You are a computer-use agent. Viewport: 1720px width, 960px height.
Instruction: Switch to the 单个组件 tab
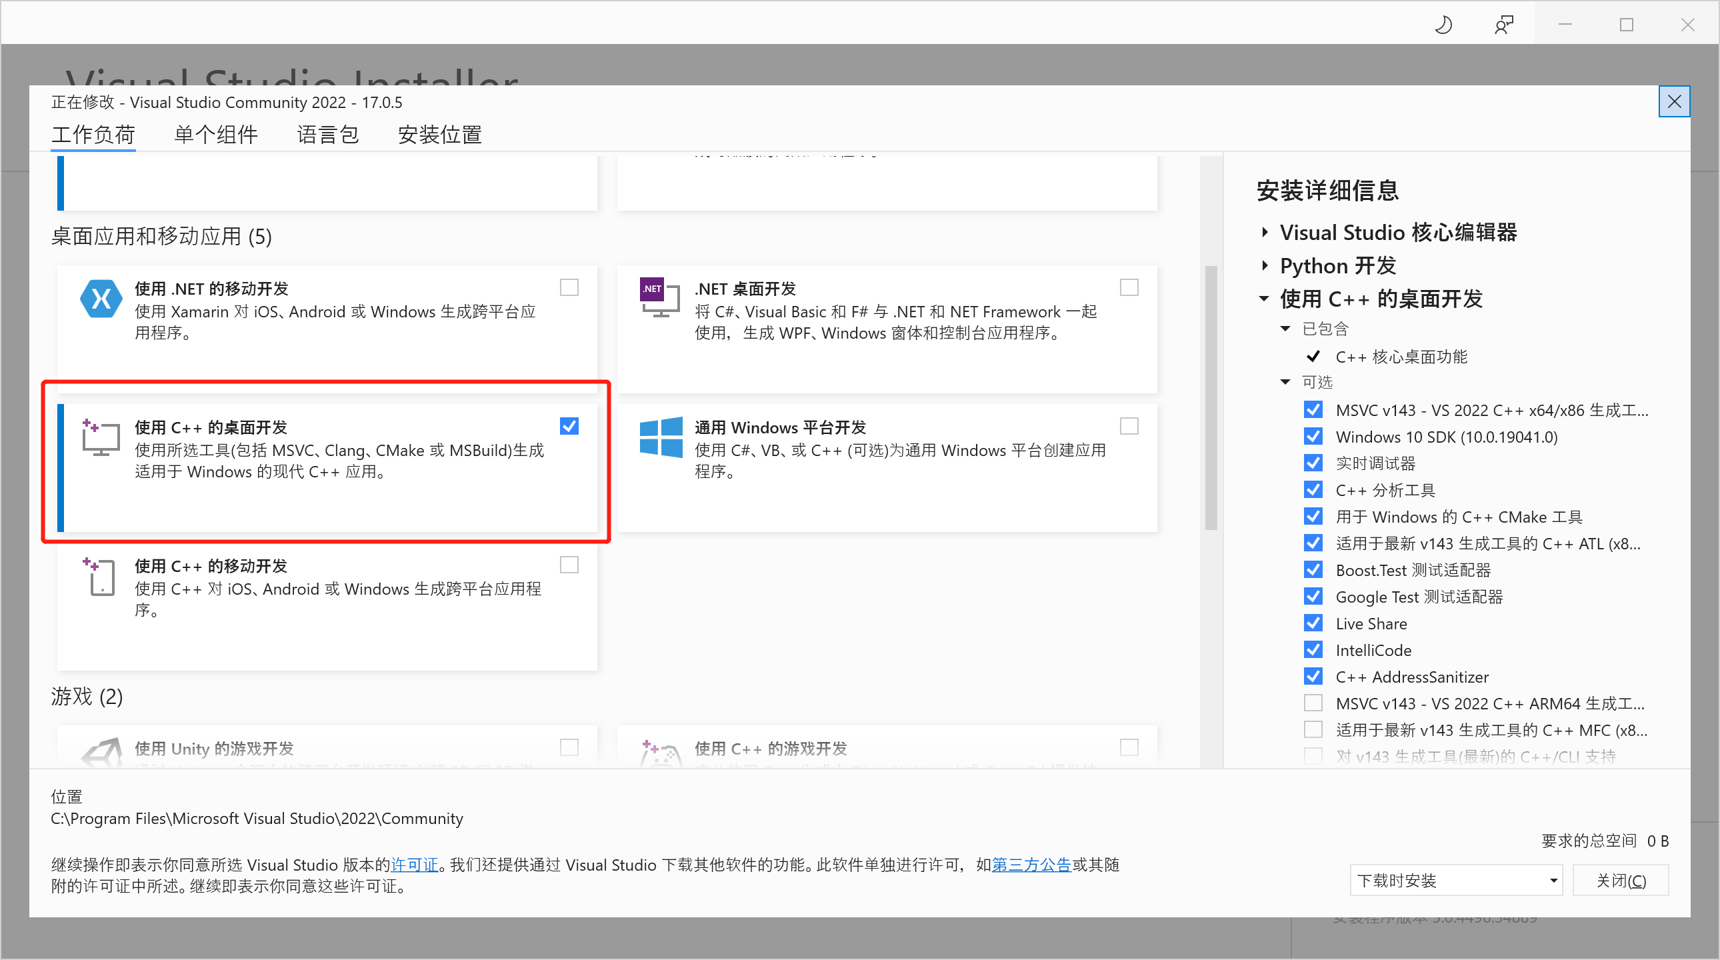click(x=216, y=134)
